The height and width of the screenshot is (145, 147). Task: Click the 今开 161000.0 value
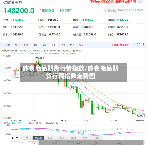click(x=17, y=20)
